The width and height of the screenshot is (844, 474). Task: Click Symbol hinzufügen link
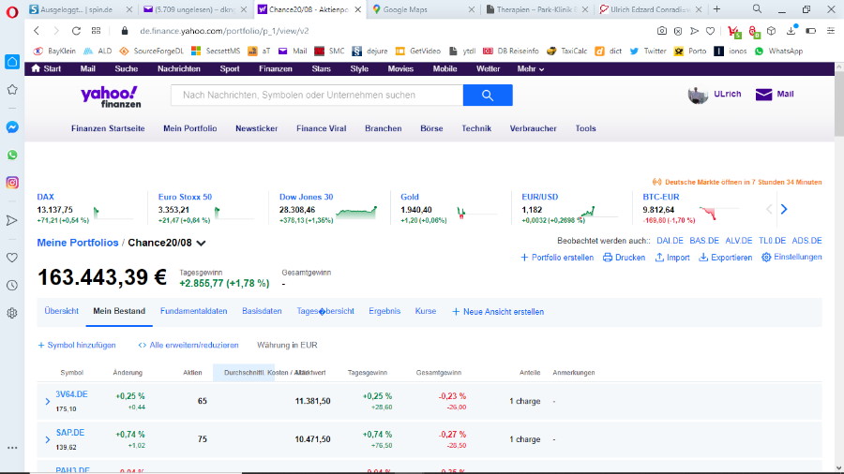[x=76, y=345]
